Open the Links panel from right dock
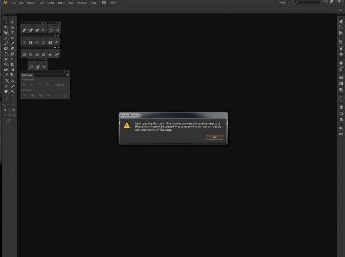This screenshot has width=345, height=257. (341, 134)
